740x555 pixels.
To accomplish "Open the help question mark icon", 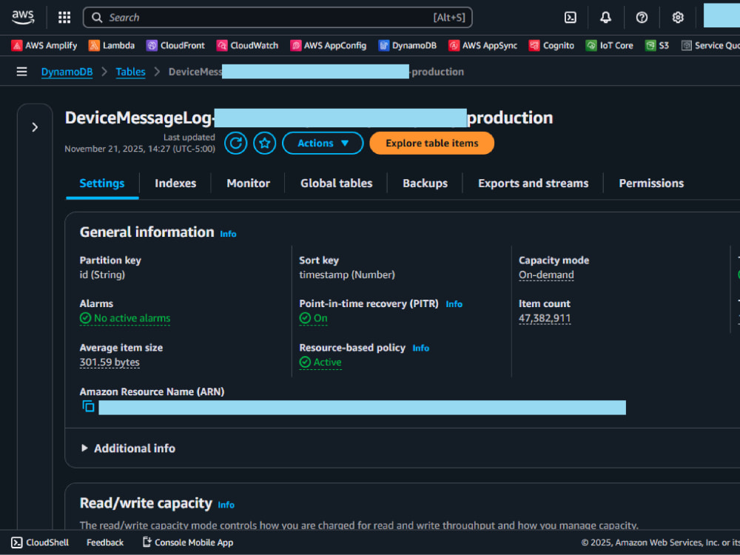I will 642,18.
